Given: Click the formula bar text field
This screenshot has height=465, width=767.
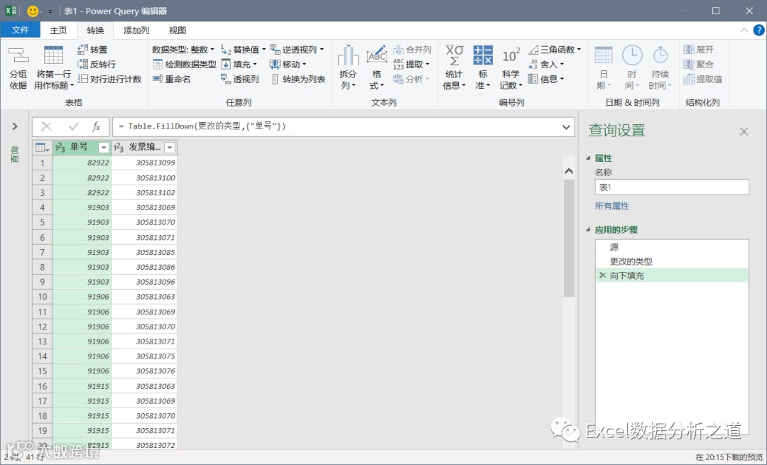Looking at the screenshot, I should pyautogui.click(x=337, y=126).
